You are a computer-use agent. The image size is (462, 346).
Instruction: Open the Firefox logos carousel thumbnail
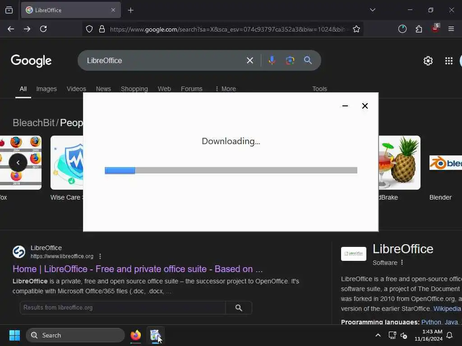pyautogui.click(x=21, y=162)
